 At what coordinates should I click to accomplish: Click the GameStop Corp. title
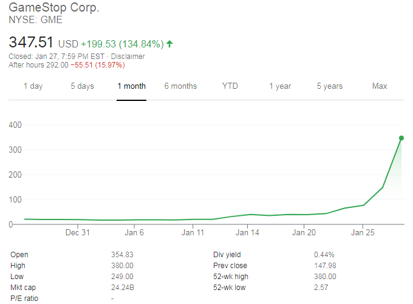54,9
